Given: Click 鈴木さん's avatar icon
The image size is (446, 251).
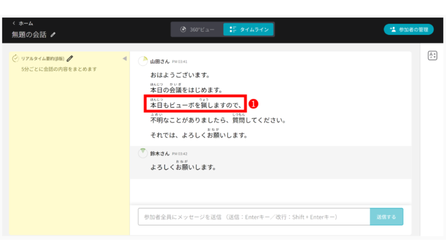Looking at the screenshot, I should click(x=143, y=153).
